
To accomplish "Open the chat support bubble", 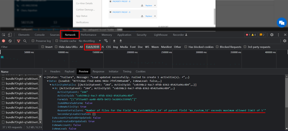I will 282,23.
